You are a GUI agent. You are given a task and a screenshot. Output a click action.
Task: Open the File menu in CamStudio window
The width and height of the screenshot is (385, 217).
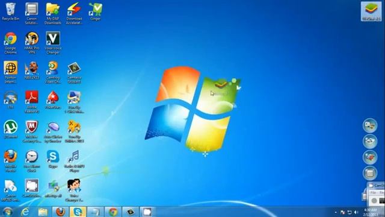pos(373,192)
